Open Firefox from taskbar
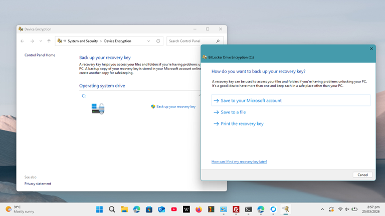Screen dimensions: 385x216 coord(199,209)
